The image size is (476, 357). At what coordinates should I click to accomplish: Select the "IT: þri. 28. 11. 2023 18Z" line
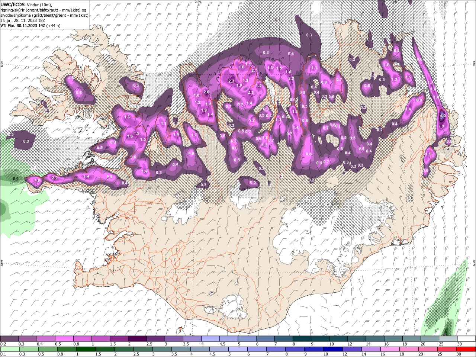[23, 20]
